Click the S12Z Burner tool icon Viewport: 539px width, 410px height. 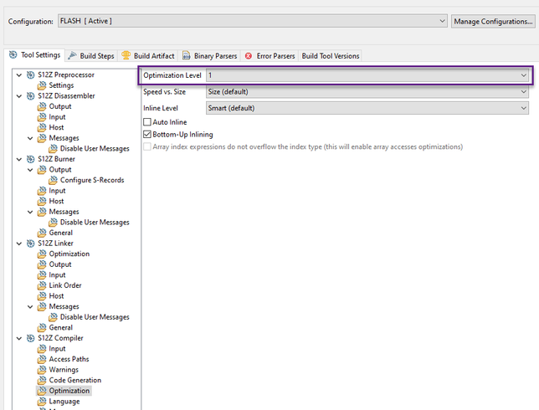click(30, 159)
